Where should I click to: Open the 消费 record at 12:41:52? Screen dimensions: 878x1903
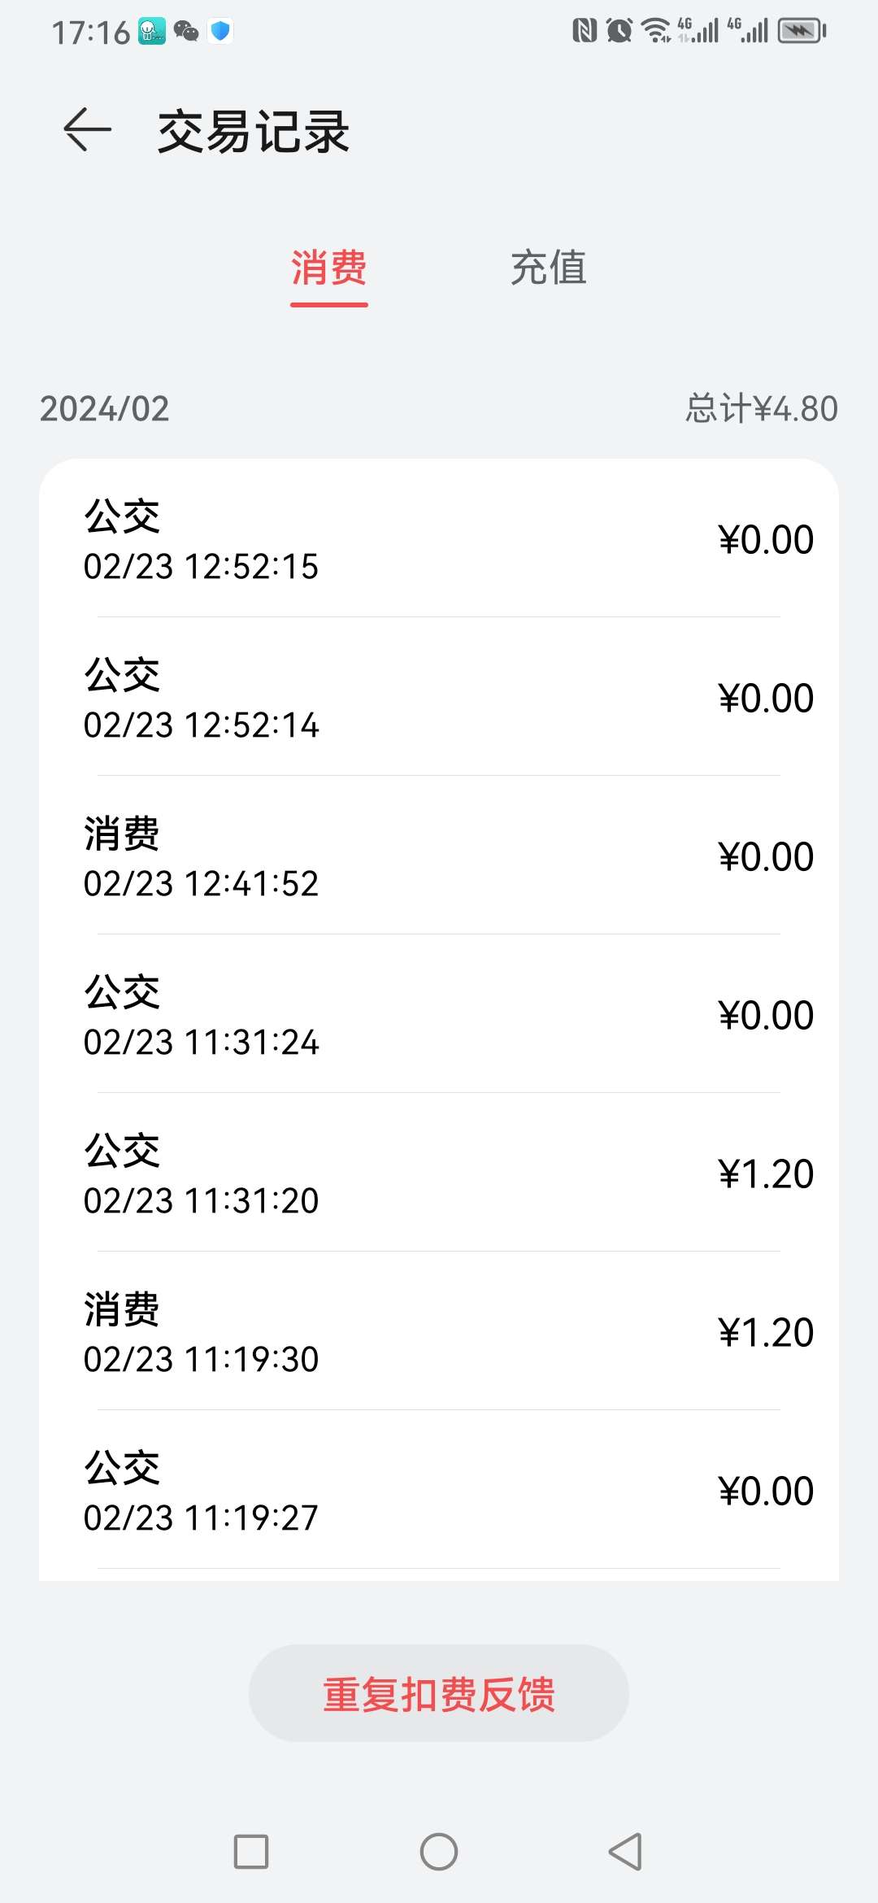[439, 856]
